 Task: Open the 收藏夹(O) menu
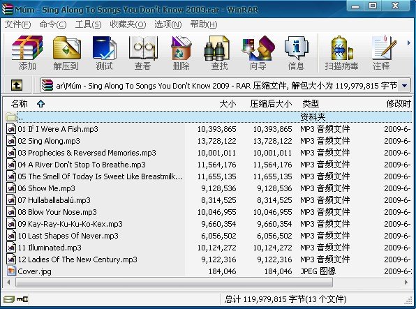(128, 24)
